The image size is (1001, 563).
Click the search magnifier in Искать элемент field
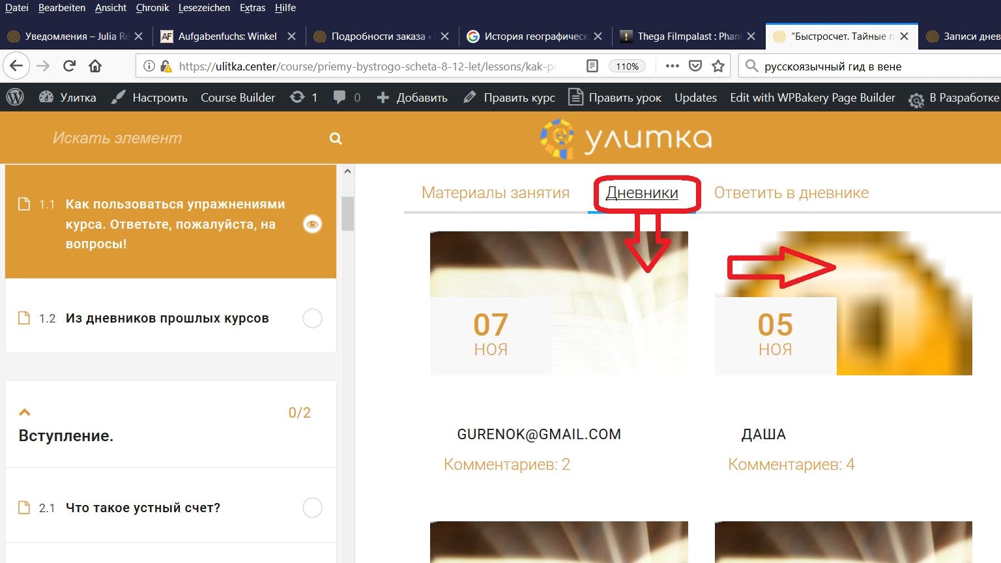(336, 138)
